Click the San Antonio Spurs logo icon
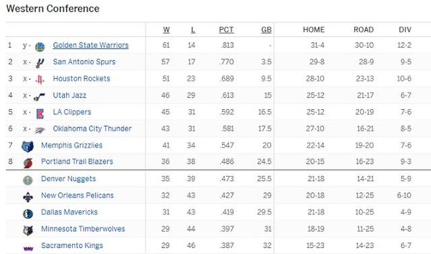This screenshot has height=254, width=431. (40, 63)
